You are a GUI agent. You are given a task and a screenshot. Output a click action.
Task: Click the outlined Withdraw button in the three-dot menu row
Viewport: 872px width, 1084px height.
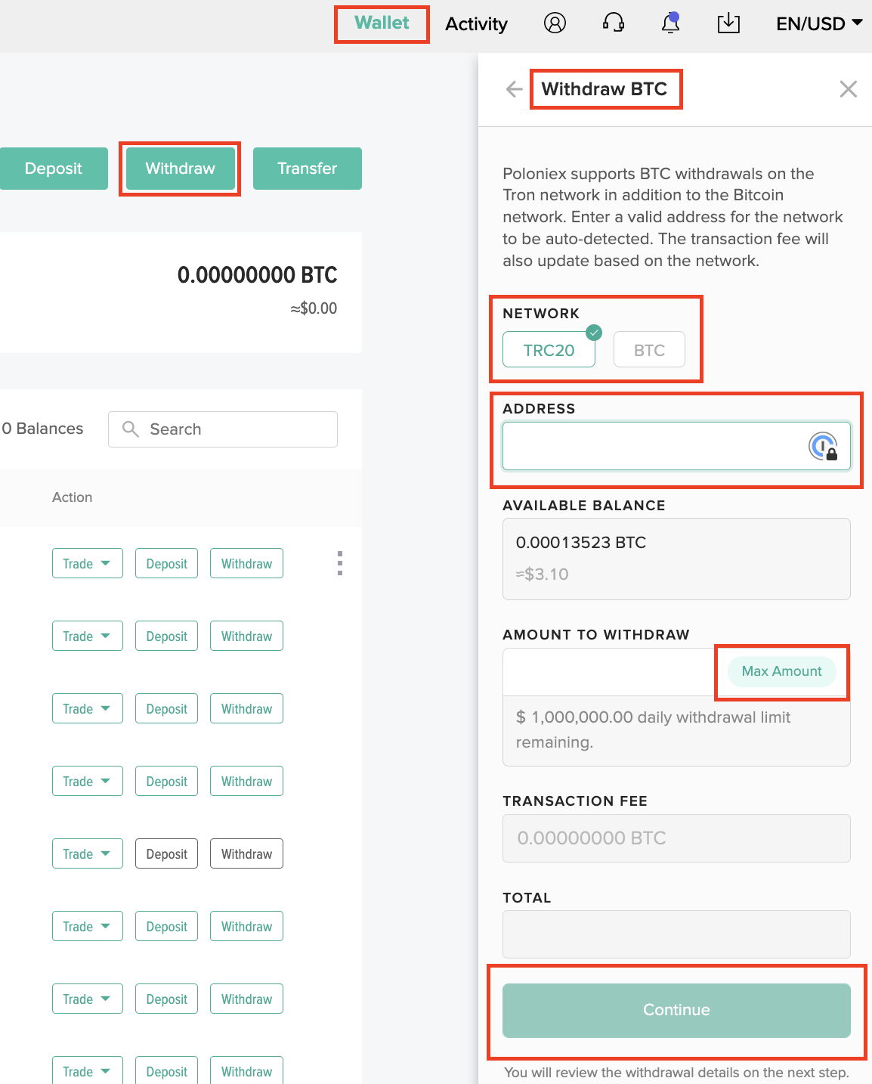coord(246,563)
